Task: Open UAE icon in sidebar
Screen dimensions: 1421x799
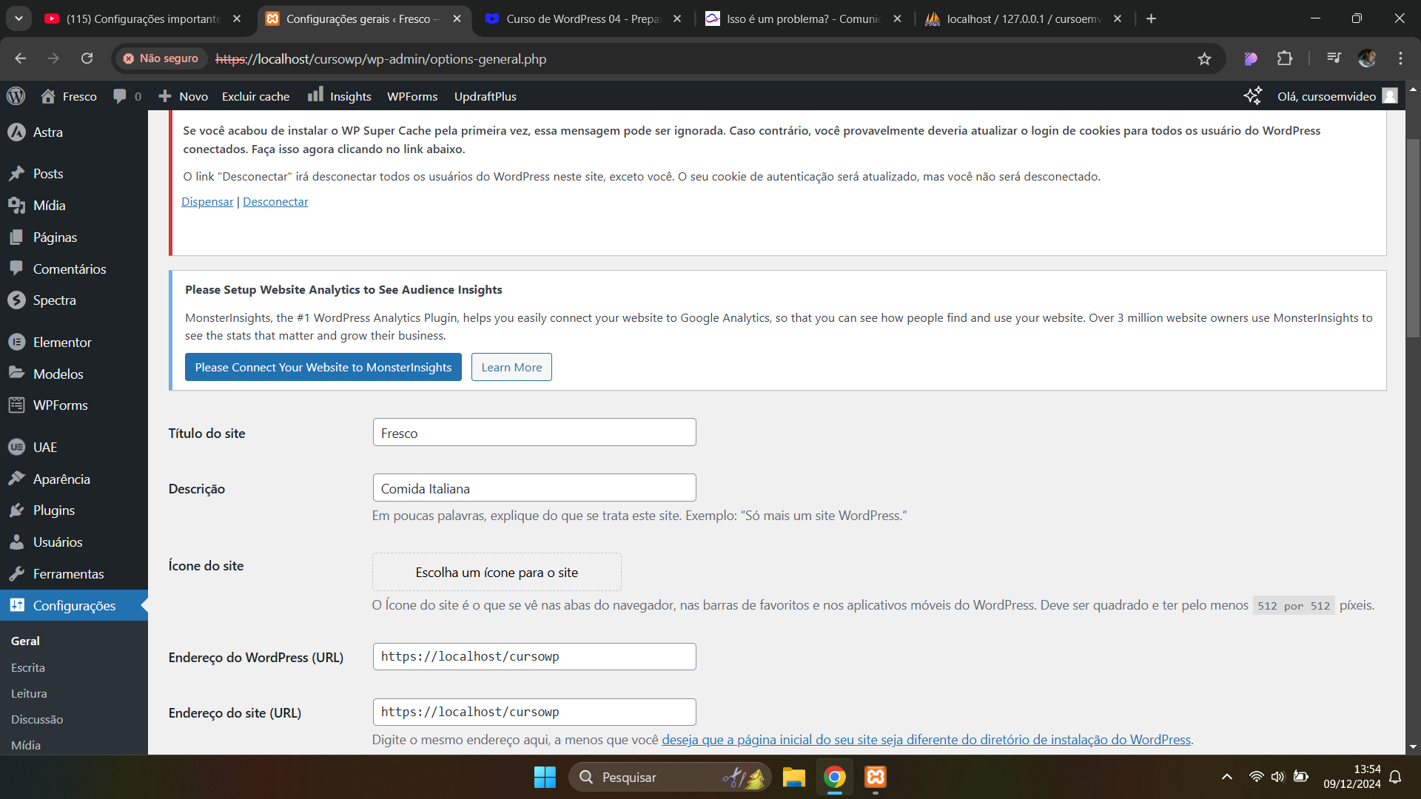Action: pyautogui.click(x=16, y=448)
